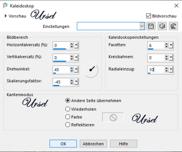Image resolution: width=182 pixels, height=152 pixels.
Task: Randomize parameters with the dice icon
Action: click(162, 26)
